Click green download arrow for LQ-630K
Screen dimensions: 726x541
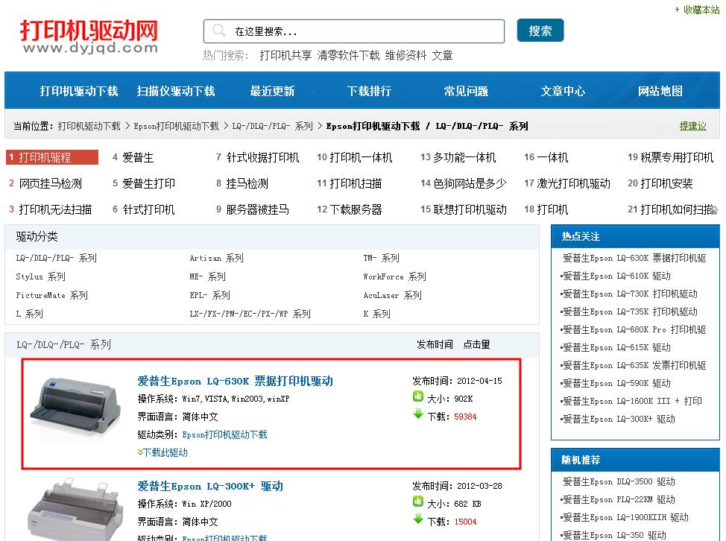[418, 414]
